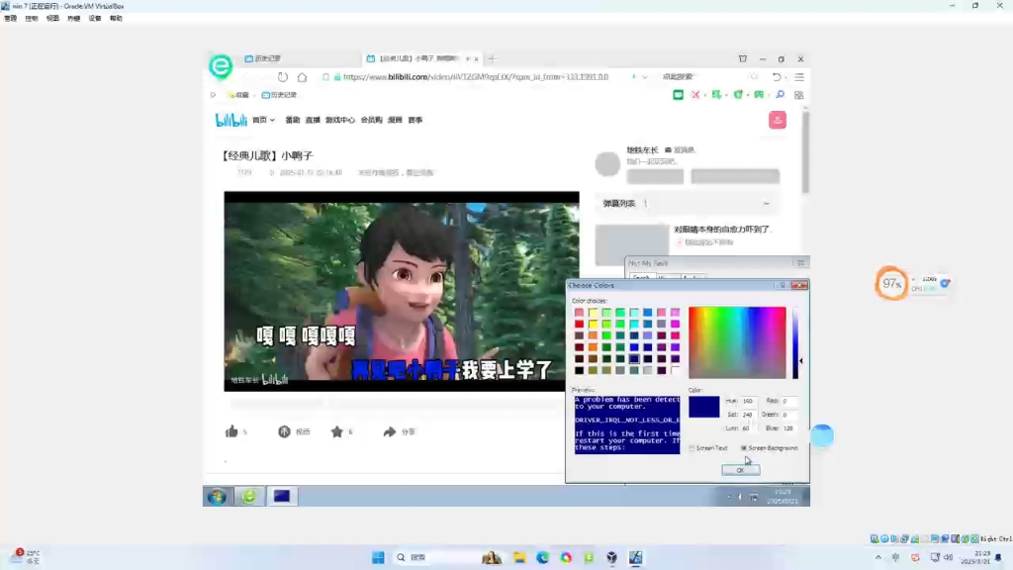Open the 番剧 menu on bilibili
This screenshot has height=570, width=1013.
click(293, 120)
